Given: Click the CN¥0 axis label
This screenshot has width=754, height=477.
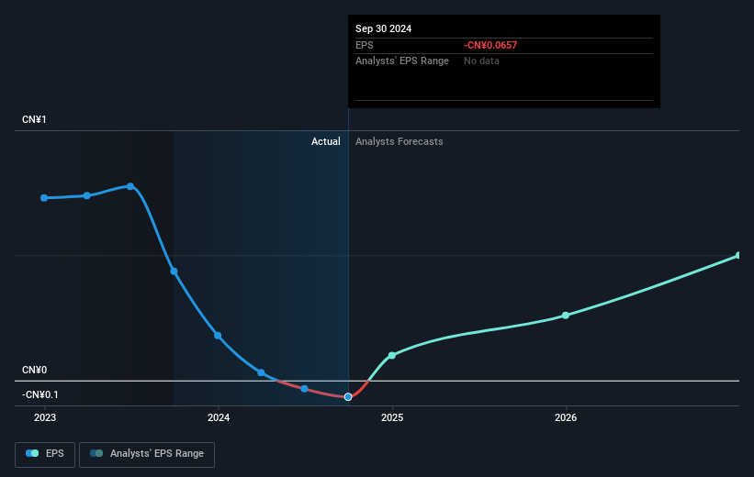Looking at the screenshot, I should pyautogui.click(x=35, y=370).
